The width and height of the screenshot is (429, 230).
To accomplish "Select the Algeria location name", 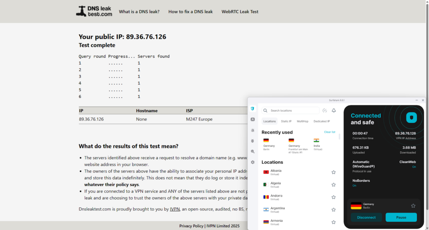I will point(276,183).
